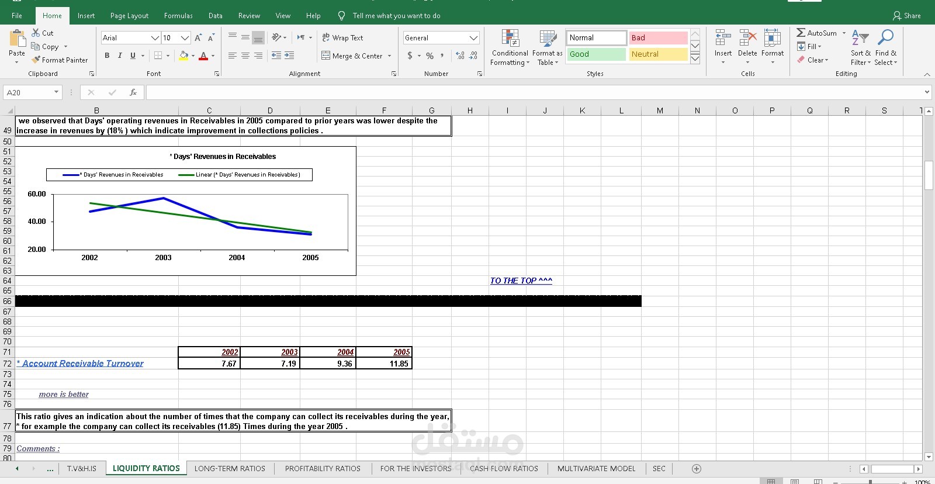Image resolution: width=935 pixels, height=484 pixels.
Task: Open Find & Select
Action: 886,48
